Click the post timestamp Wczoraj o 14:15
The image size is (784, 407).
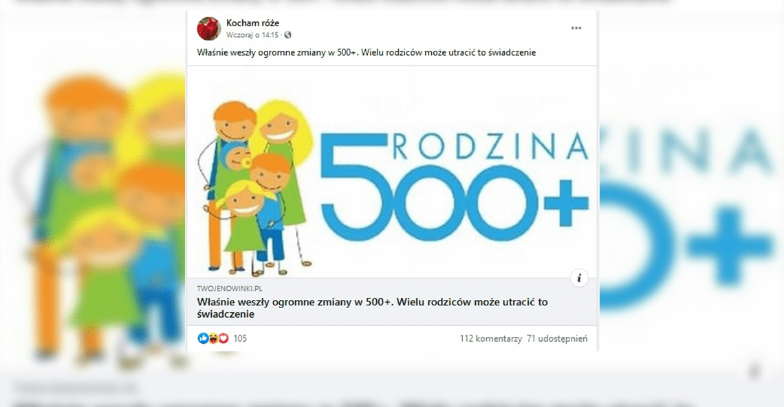point(252,35)
